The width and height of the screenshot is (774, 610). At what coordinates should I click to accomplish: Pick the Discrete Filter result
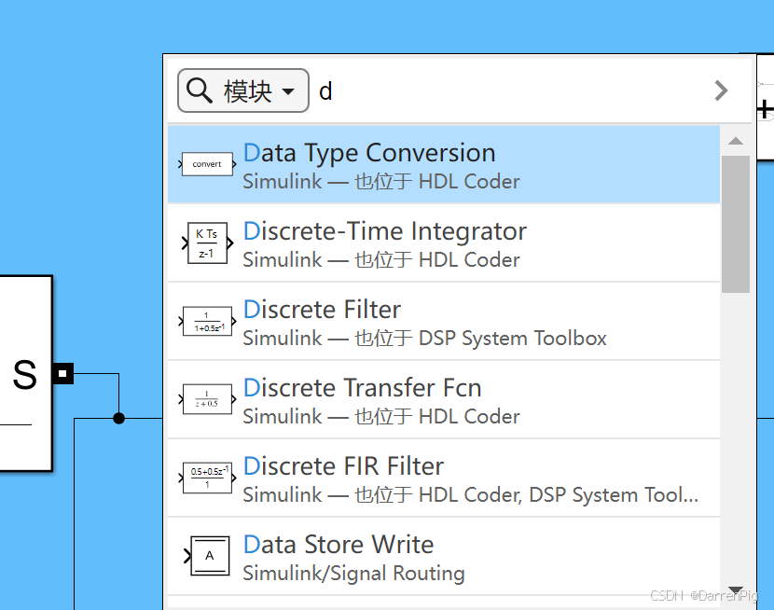(444, 321)
